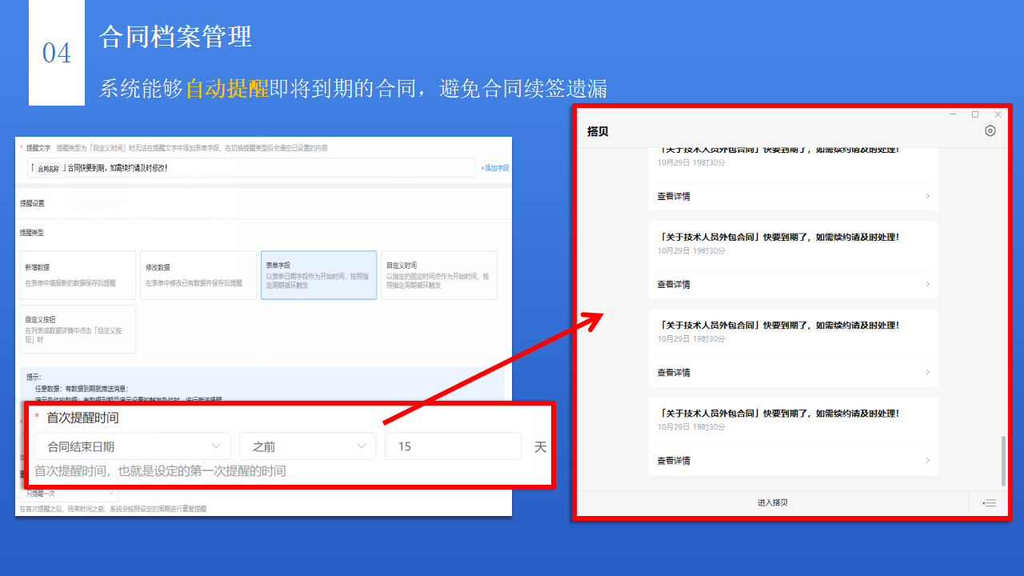1024x576 pixels.
Task: Open the 之前 comparison dropdown
Action: [308, 446]
